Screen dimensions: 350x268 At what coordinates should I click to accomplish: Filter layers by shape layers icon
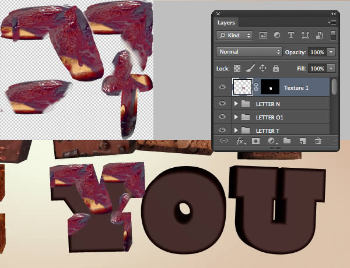click(x=305, y=35)
